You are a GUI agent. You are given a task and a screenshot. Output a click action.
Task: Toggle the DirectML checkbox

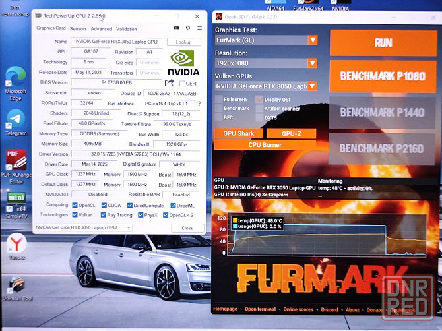pos(173,206)
